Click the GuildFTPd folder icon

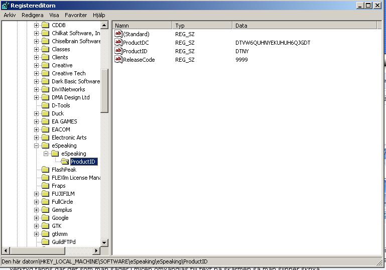tap(45, 242)
